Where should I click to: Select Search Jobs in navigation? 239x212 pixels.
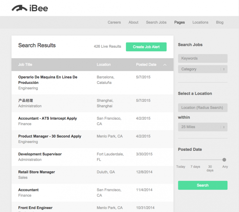(x=156, y=22)
